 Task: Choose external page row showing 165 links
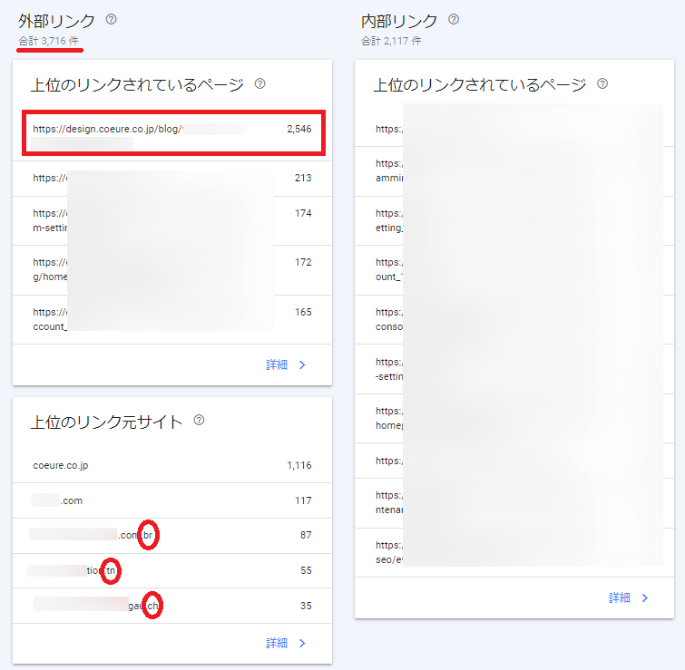click(172, 318)
